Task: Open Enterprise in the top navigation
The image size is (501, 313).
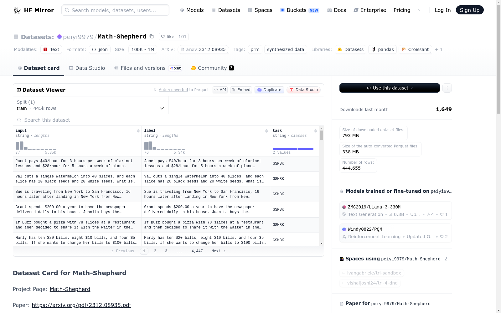Action: pyautogui.click(x=370, y=10)
